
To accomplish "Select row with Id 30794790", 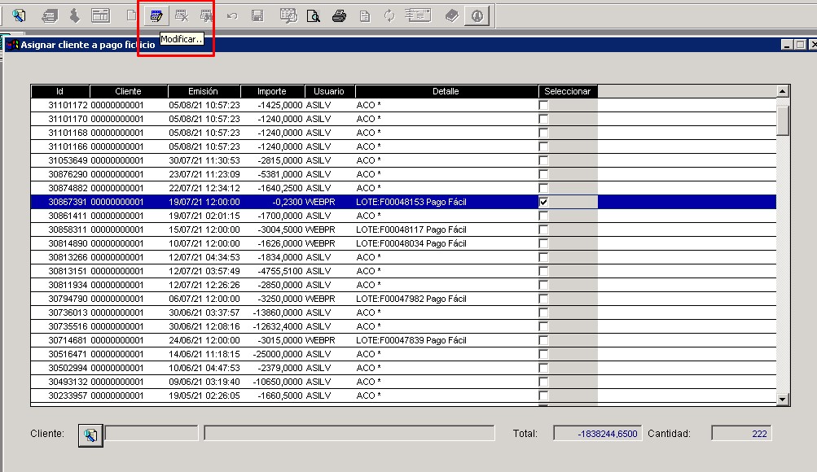I will tap(59, 299).
